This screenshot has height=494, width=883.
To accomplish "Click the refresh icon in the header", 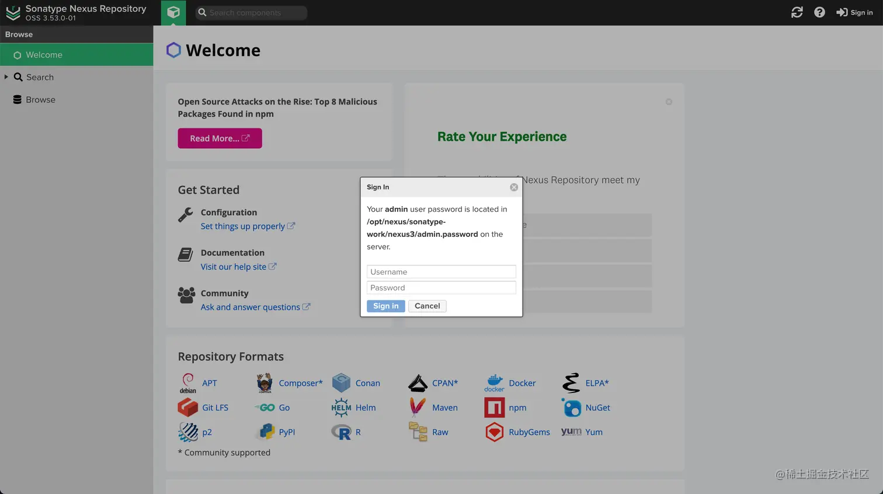I will pos(797,12).
